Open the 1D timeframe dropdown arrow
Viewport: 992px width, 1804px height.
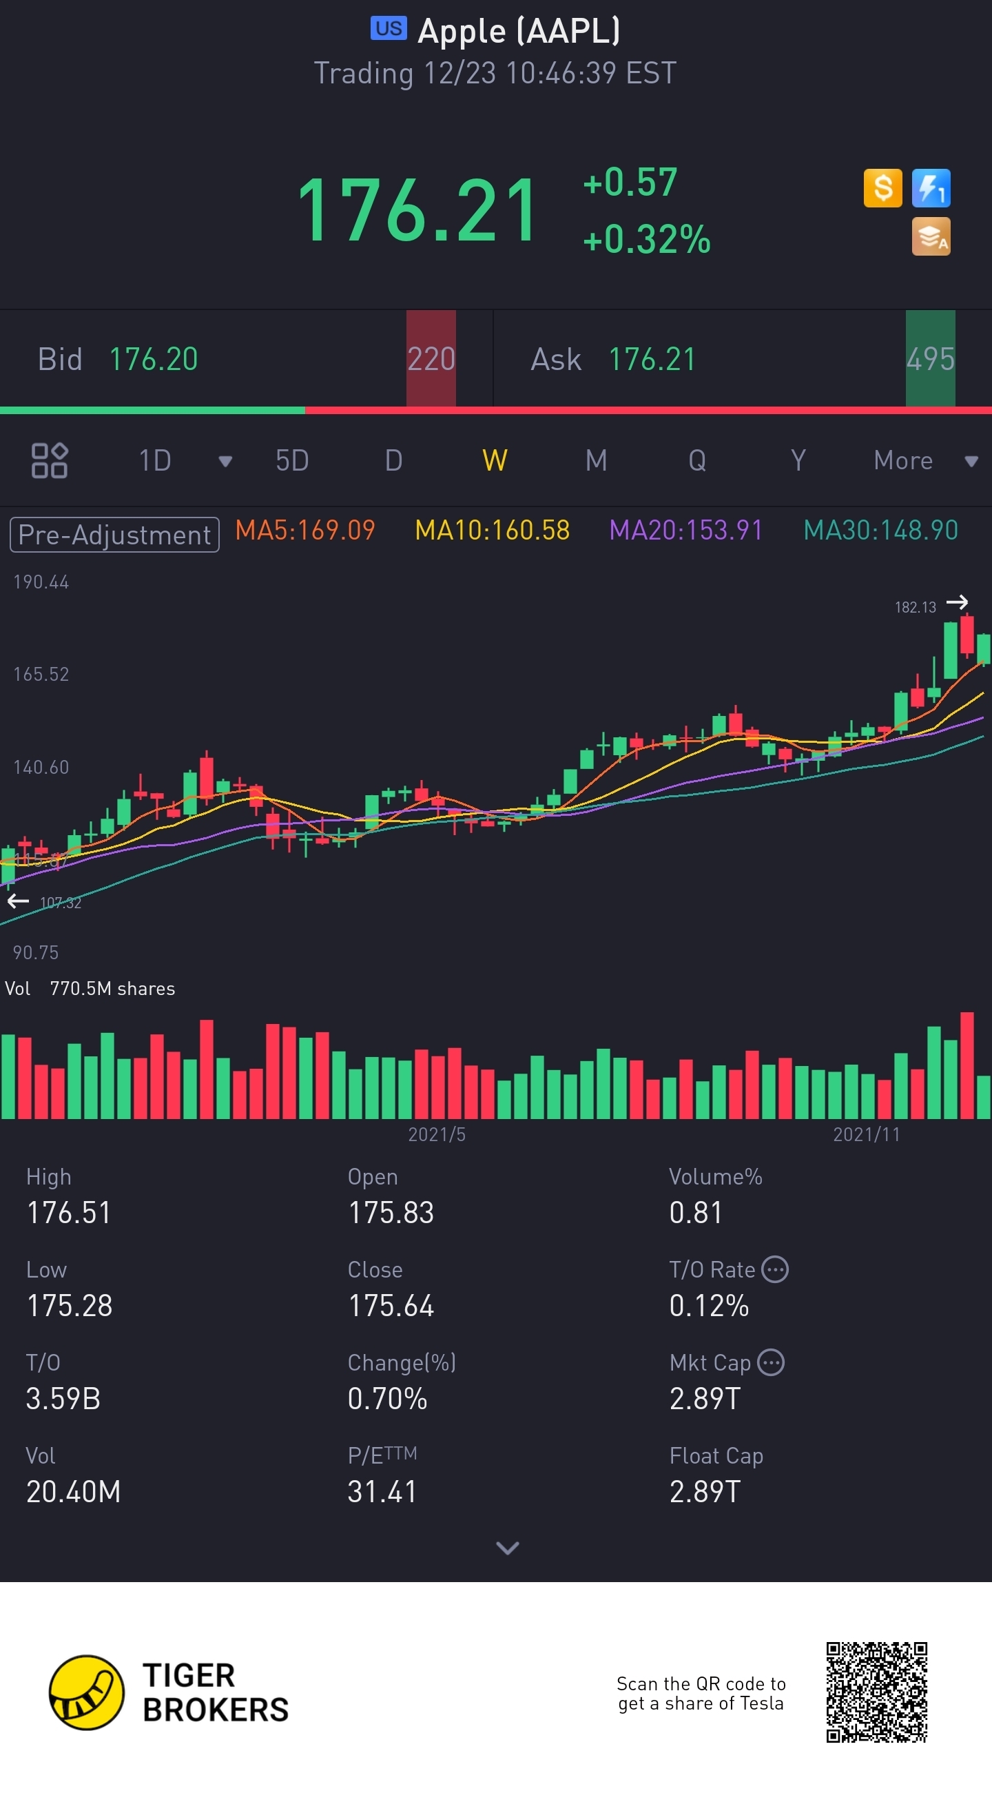click(225, 461)
